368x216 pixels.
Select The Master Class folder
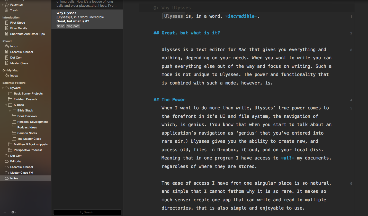(25, 139)
